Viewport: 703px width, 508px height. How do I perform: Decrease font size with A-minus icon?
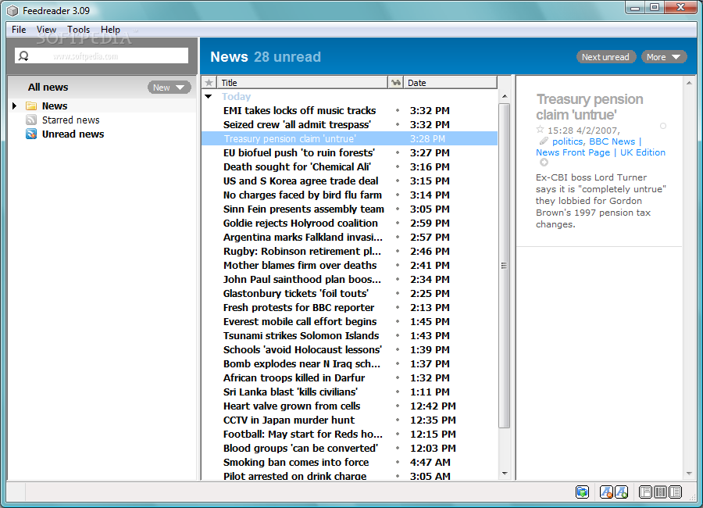coord(606,492)
